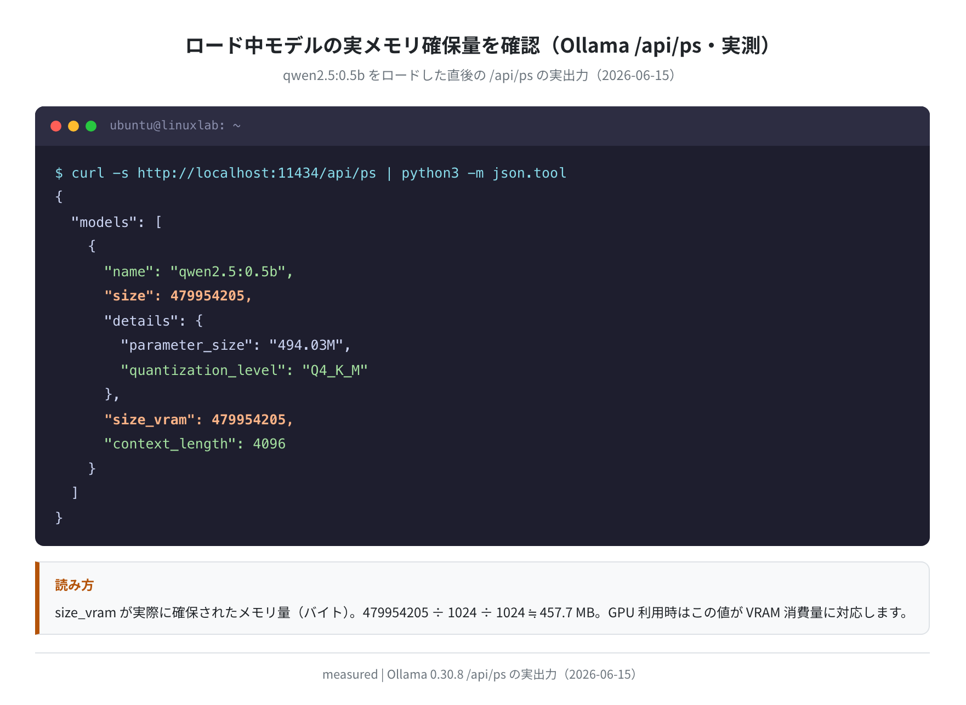Viewport: 966px width, 705px height.
Task: Click the curl command line in the terminal
Action: pos(311,173)
